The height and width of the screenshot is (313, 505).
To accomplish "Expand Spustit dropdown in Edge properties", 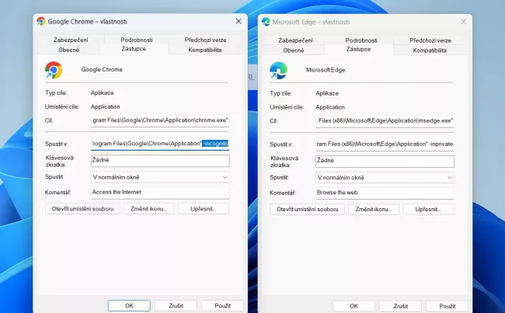I will pyautogui.click(x=385, y=177).
